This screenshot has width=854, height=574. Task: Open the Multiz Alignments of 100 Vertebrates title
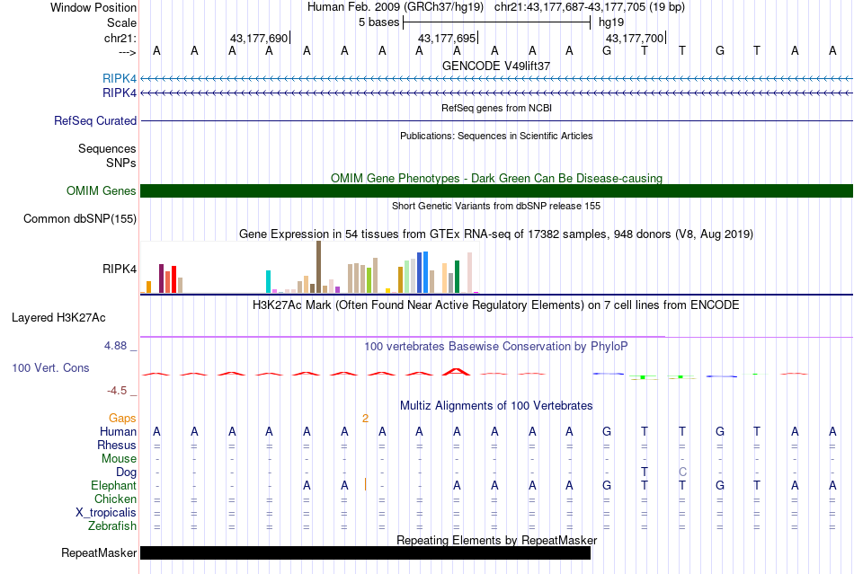coord(496,405)
